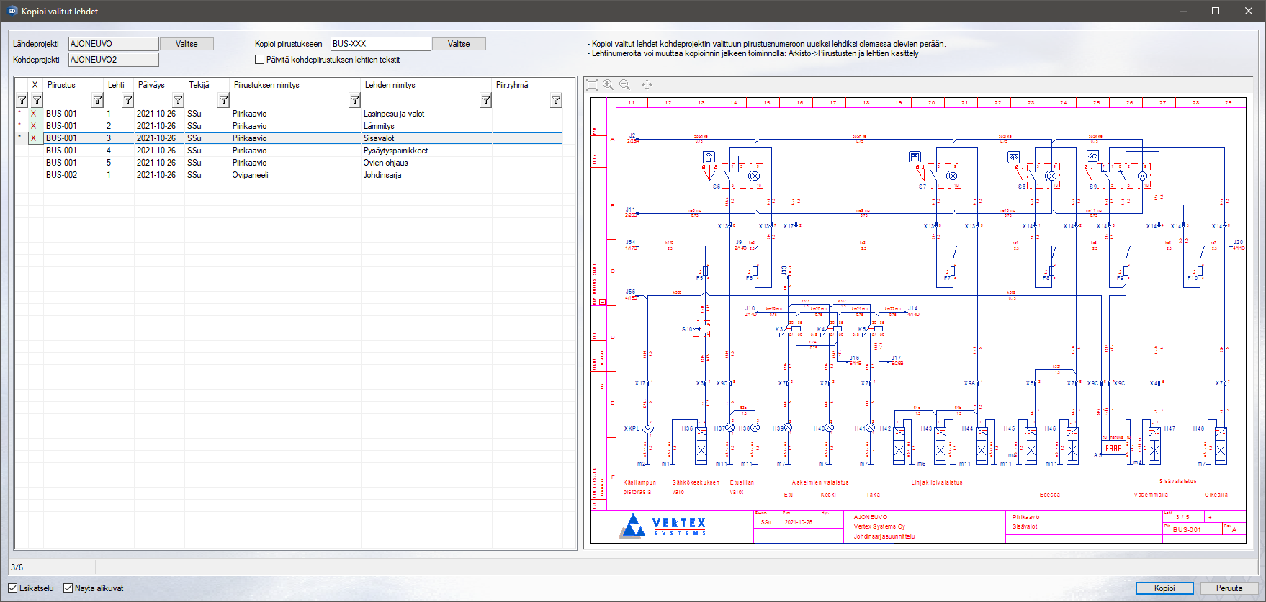
Task: Zoom in on the drawing preview
Action: [609, 85]
